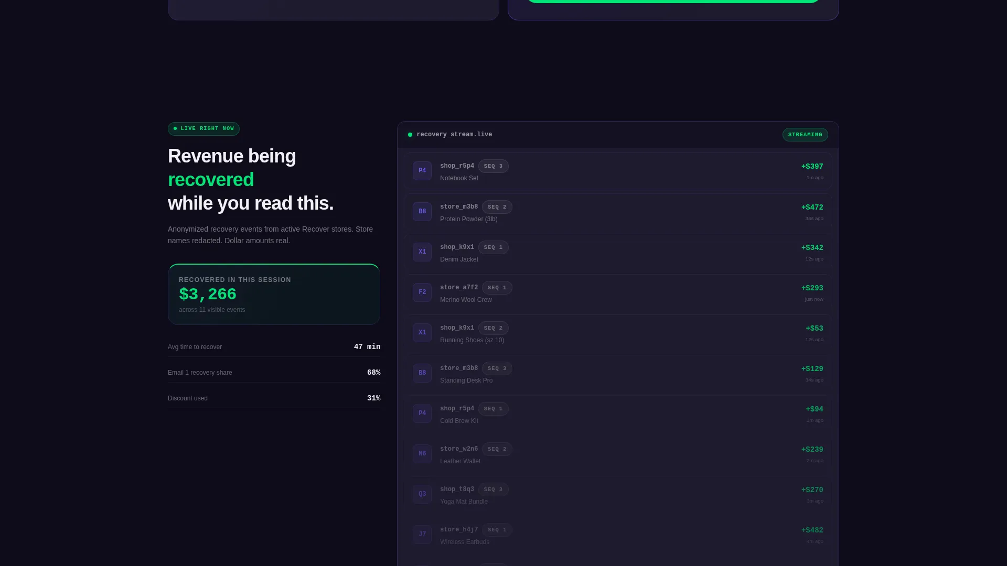
Task: Select the SEQ 3 tag on shop_r5p4 Notebook Set
Action: click(493, 166)
